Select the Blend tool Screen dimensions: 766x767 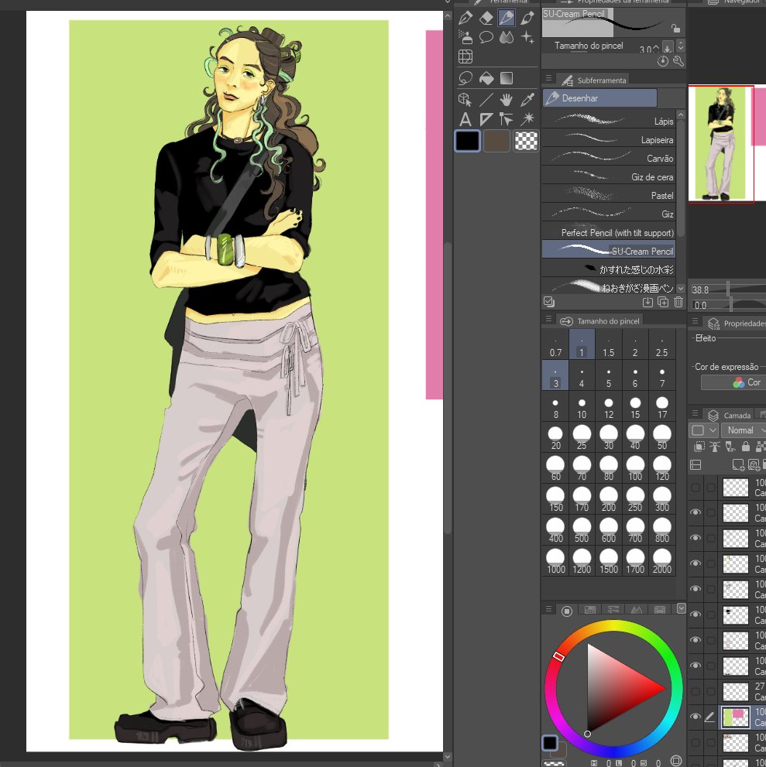507,37
